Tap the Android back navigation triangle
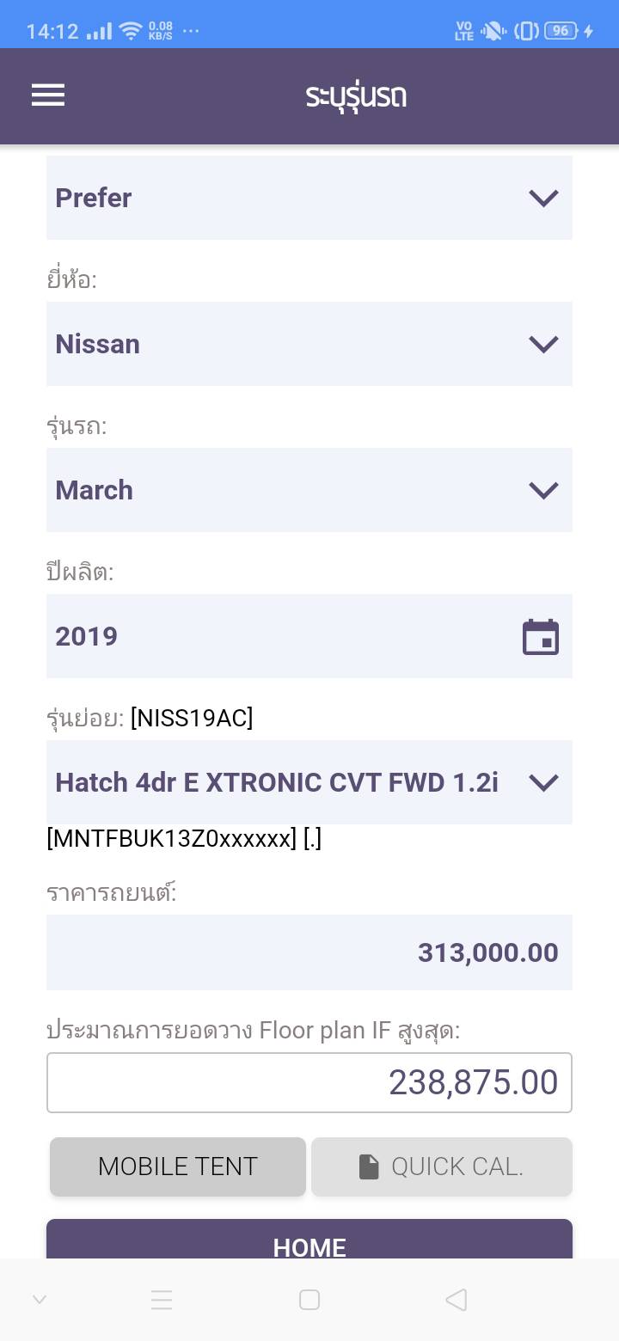Screen dimensions: 619x1341 pyautogui.click(x=456, y=1300)
